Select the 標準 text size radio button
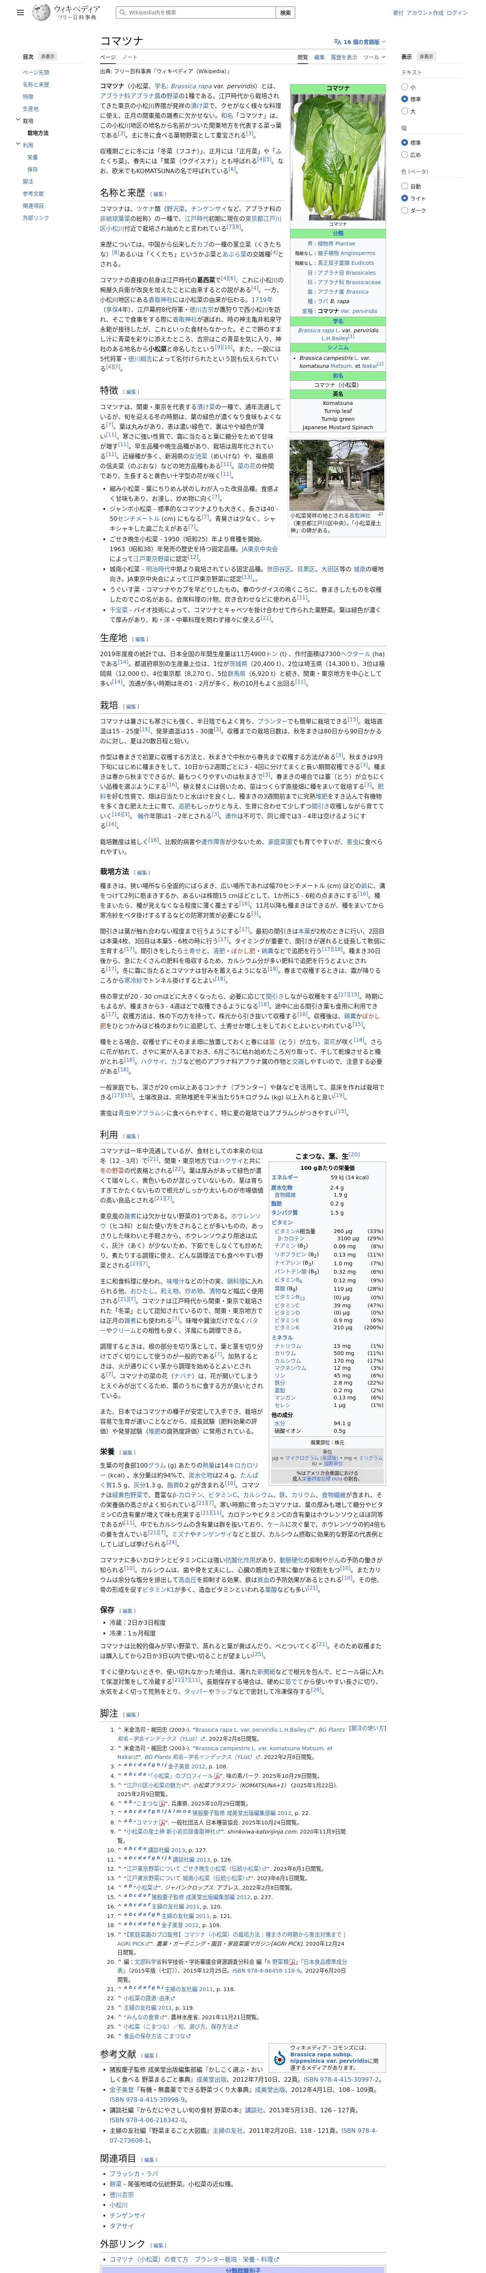This screenshot has width=486, height=2273. click(405, 99)
